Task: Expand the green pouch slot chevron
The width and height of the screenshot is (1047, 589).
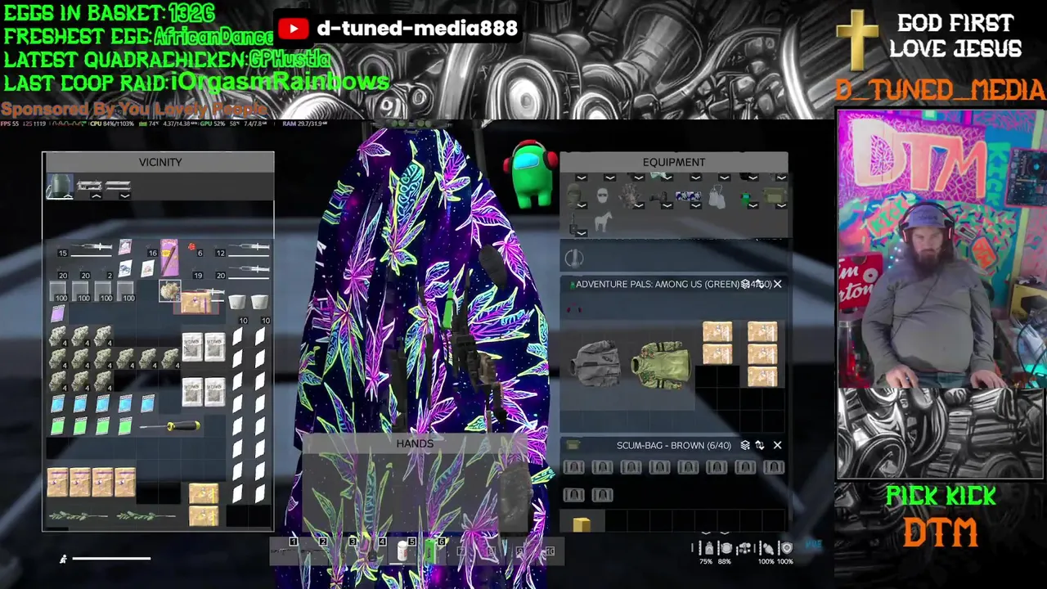Action: [781, 206]
